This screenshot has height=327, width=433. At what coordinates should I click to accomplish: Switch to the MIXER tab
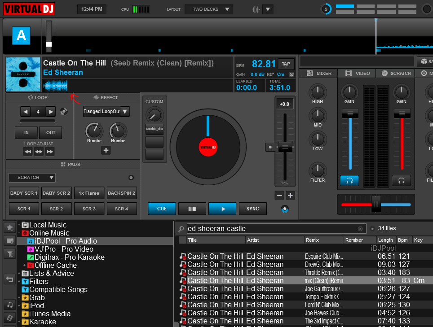click(319, 74)
